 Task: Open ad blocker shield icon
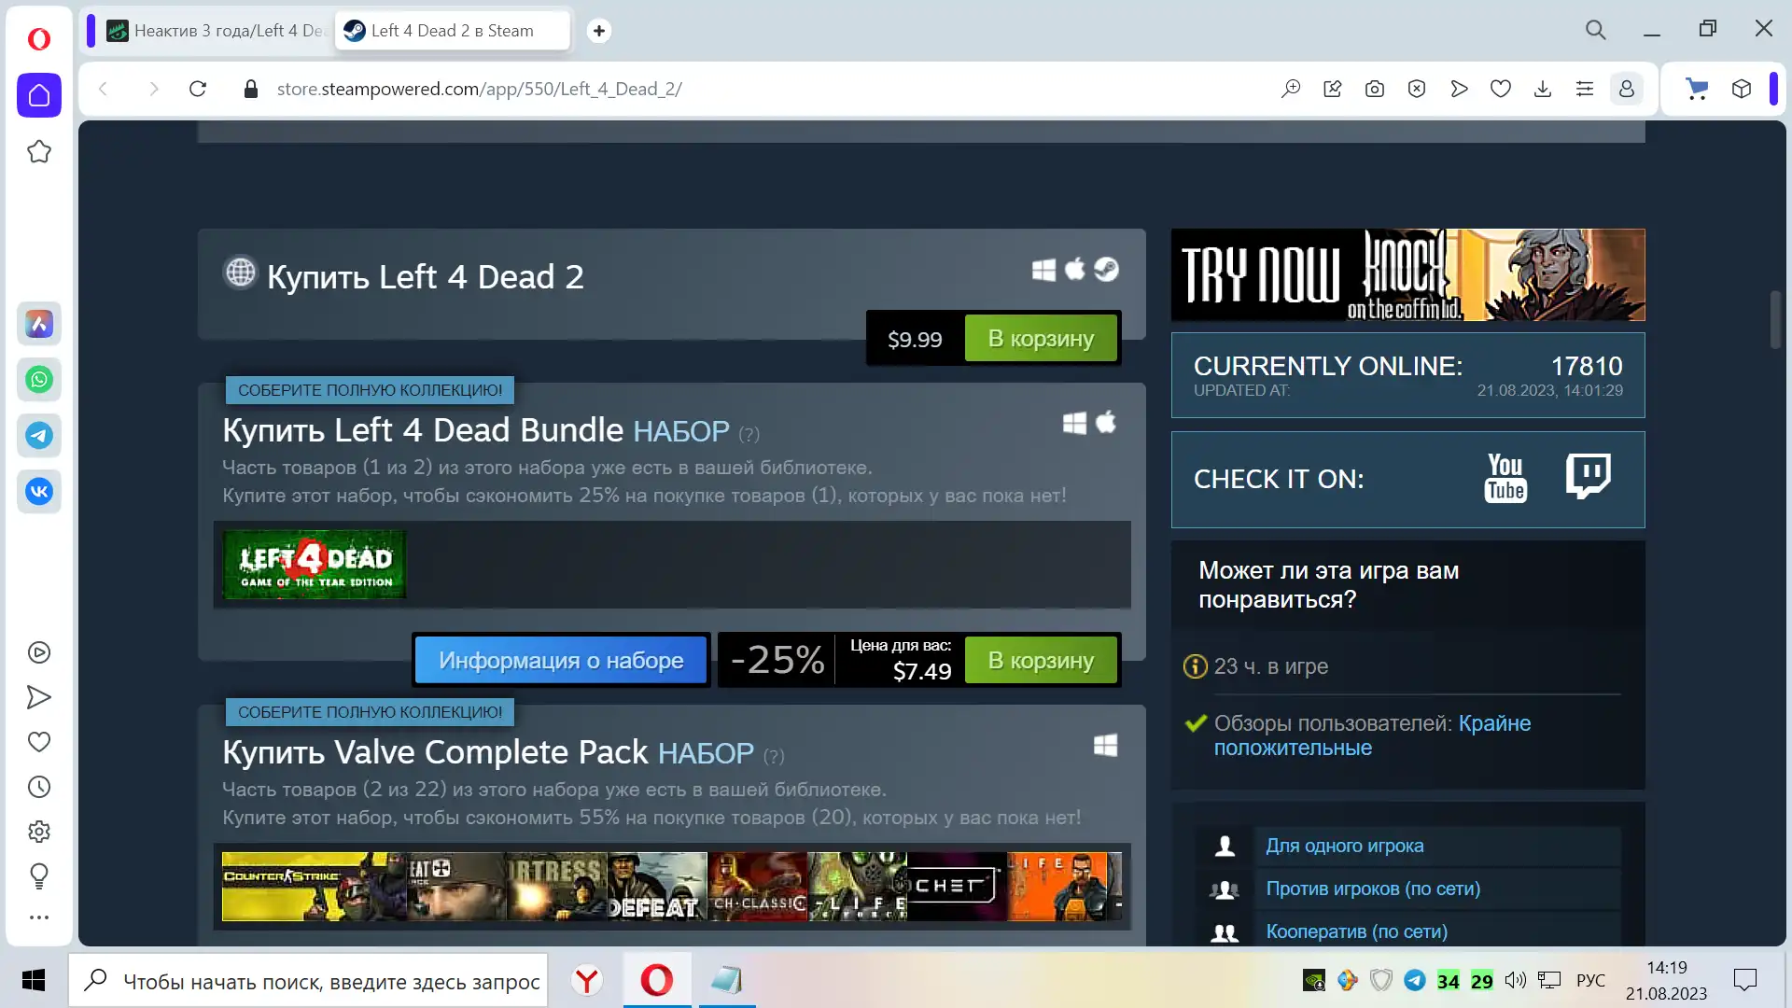1417,89
